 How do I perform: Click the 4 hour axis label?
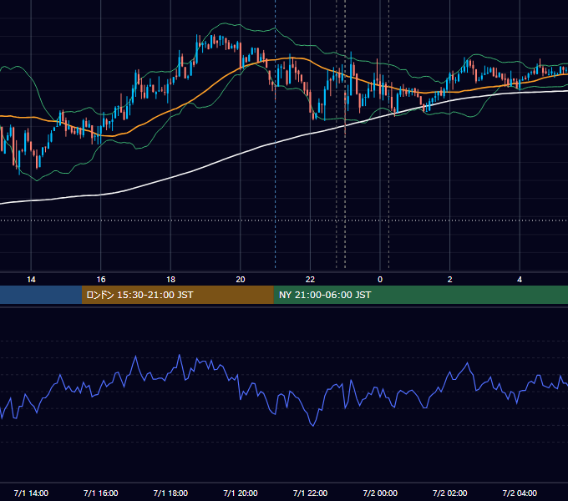[520, 280]
